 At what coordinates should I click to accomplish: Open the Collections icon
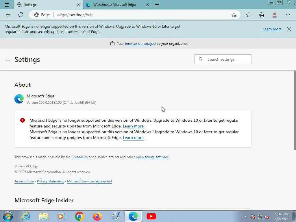(261, 15)
